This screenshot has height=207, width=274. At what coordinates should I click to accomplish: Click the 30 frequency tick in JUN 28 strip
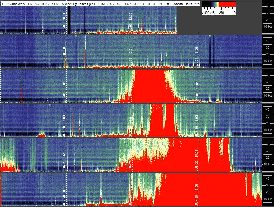[x=267, y=185]
